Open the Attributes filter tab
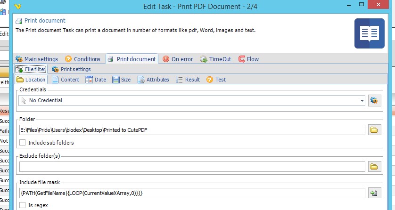Viewport: 395px width, 210px height. (153, 80)
